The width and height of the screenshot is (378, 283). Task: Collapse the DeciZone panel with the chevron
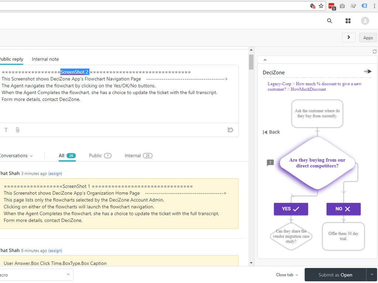pyautogui.click(x=265, y=60)
